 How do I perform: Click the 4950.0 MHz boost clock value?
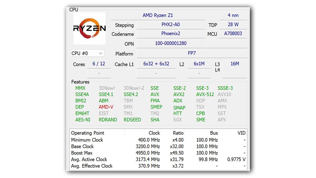coord(148,153)
